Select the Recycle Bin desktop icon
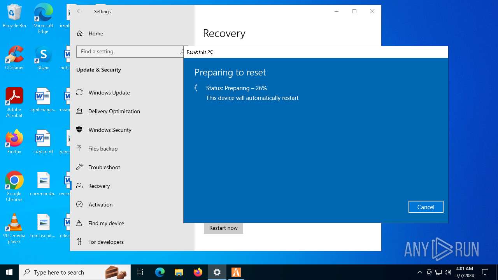498x280 pixels. coord(14,16)
